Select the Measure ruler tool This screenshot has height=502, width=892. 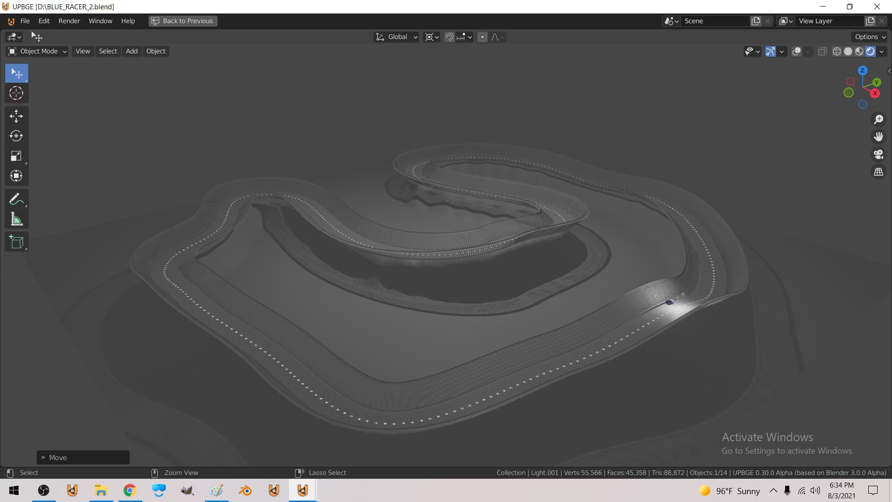tap(17, 219)
